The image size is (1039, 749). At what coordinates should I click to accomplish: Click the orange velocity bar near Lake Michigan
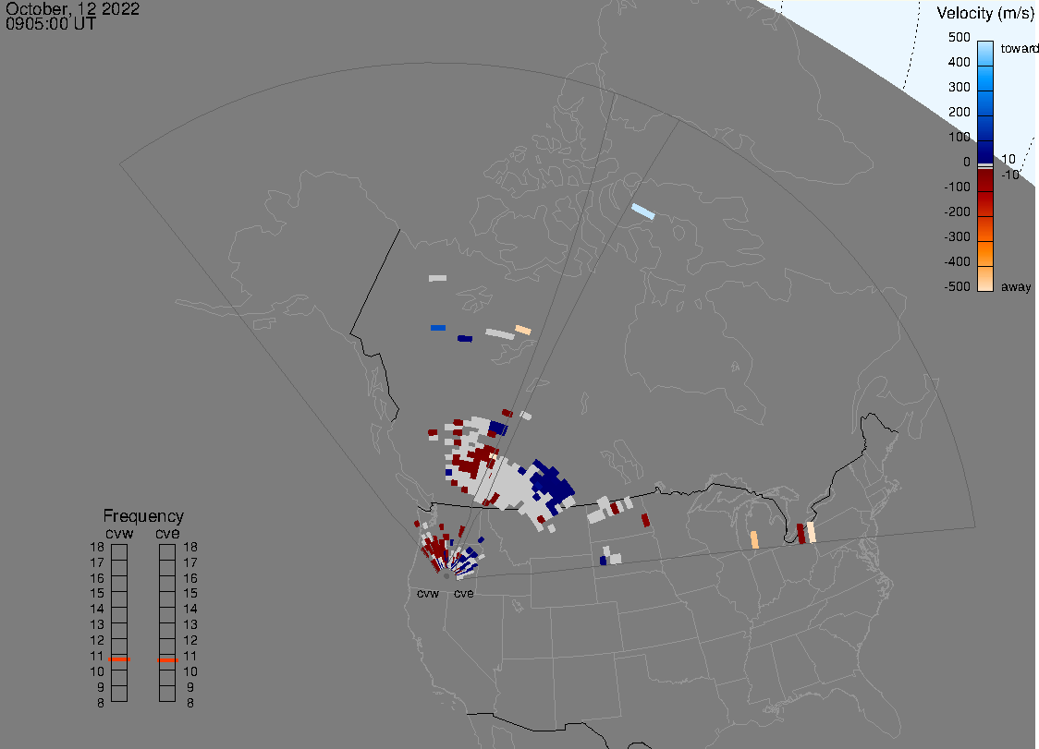pos(754,539)
